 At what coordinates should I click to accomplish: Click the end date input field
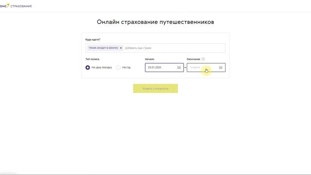206,68
